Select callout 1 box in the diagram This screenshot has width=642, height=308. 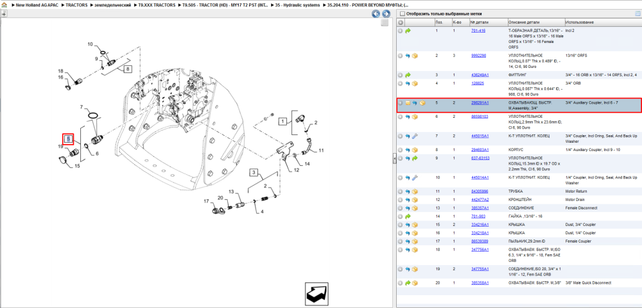pyautogui.click(x=282, y=121)
